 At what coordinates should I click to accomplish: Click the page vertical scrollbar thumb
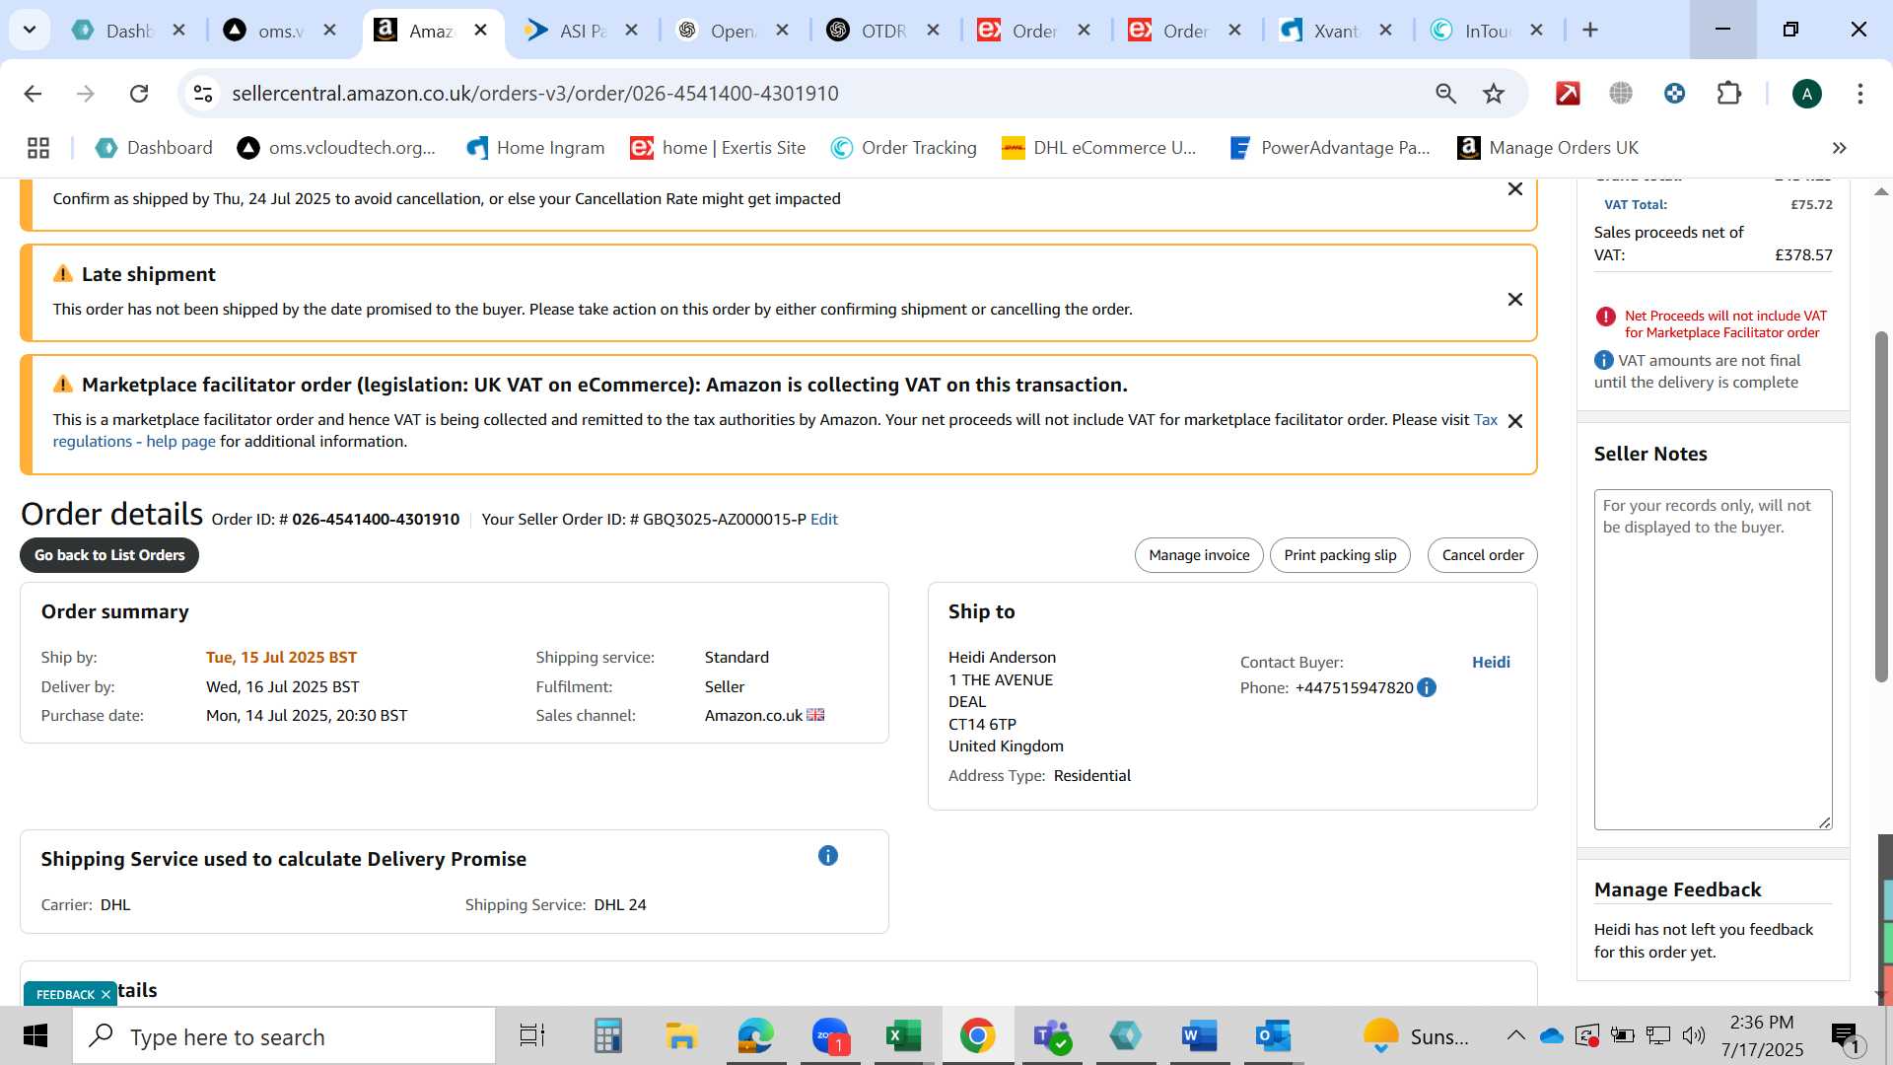click(x=1881, y=506)
